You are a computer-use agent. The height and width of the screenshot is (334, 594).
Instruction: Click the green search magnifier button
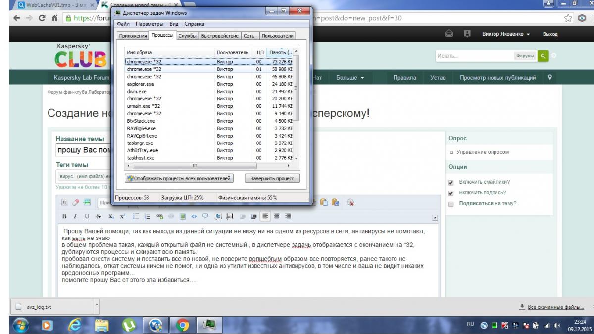click(x=543, y=56)
